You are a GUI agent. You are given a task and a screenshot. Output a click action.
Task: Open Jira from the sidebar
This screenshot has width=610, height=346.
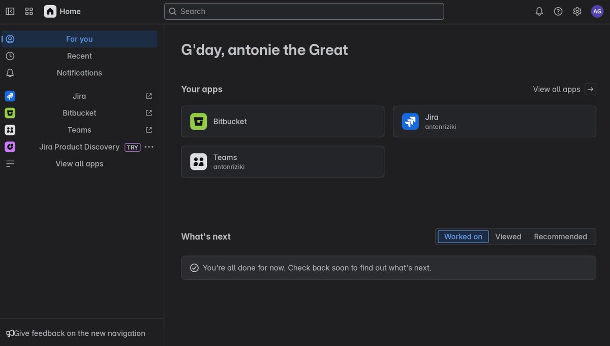79,96
